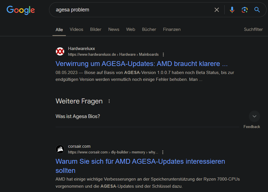The width and height of the screenshot is (268, 192).
Task: Click into the search field 'agesa problem'
Action: pos(133,10)
